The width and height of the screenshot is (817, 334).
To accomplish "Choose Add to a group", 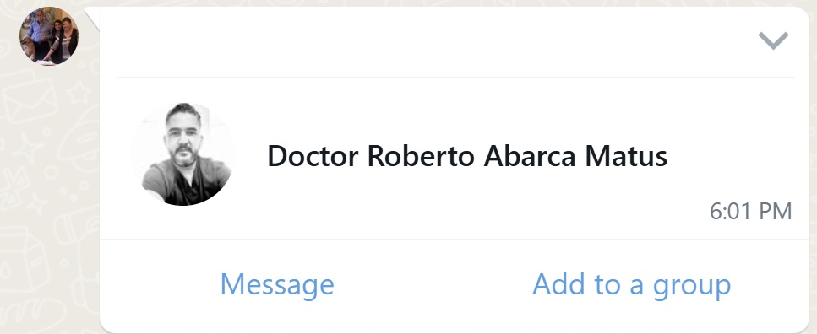I will [x=631, y=284].
